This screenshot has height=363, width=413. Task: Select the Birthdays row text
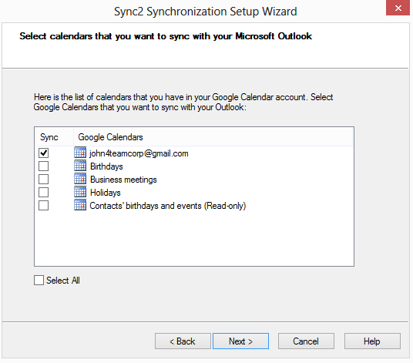106,166
